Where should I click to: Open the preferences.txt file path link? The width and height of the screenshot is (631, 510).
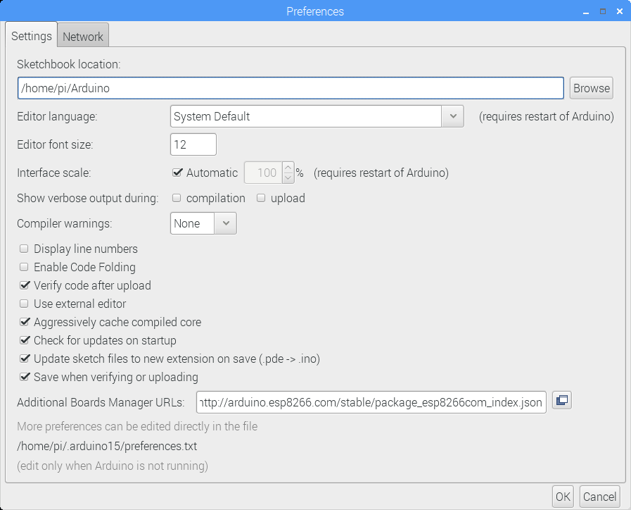107,447
